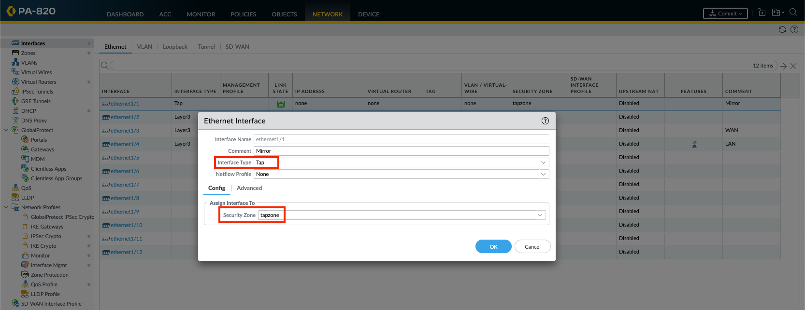Click the search magnifier icon in header
This screenshot has height=310, width=805.
793,13
